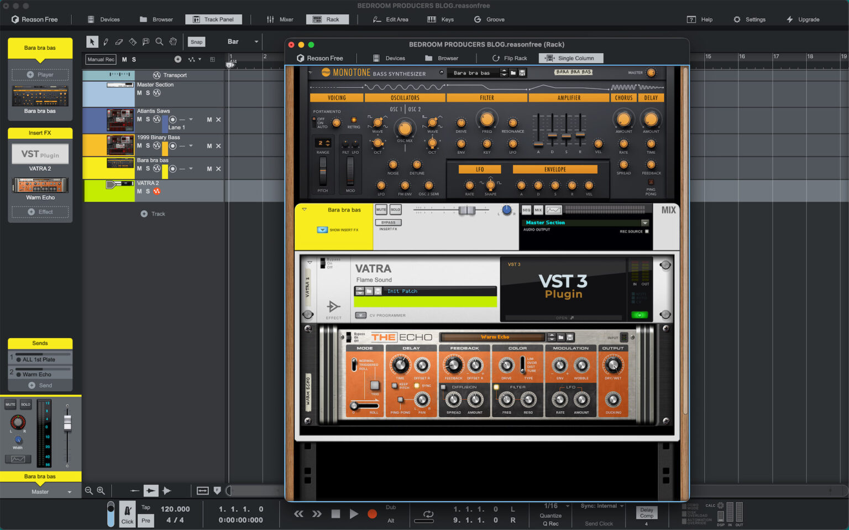Adjust the mix channel level fader
The width and height of the screenshot is (849, 530).
point(467,210)
